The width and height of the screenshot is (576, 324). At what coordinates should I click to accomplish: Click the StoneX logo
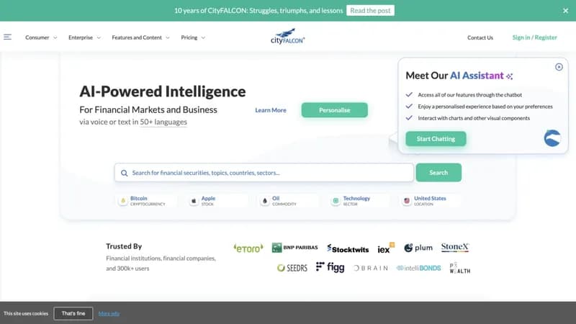(x=455, y=247)
